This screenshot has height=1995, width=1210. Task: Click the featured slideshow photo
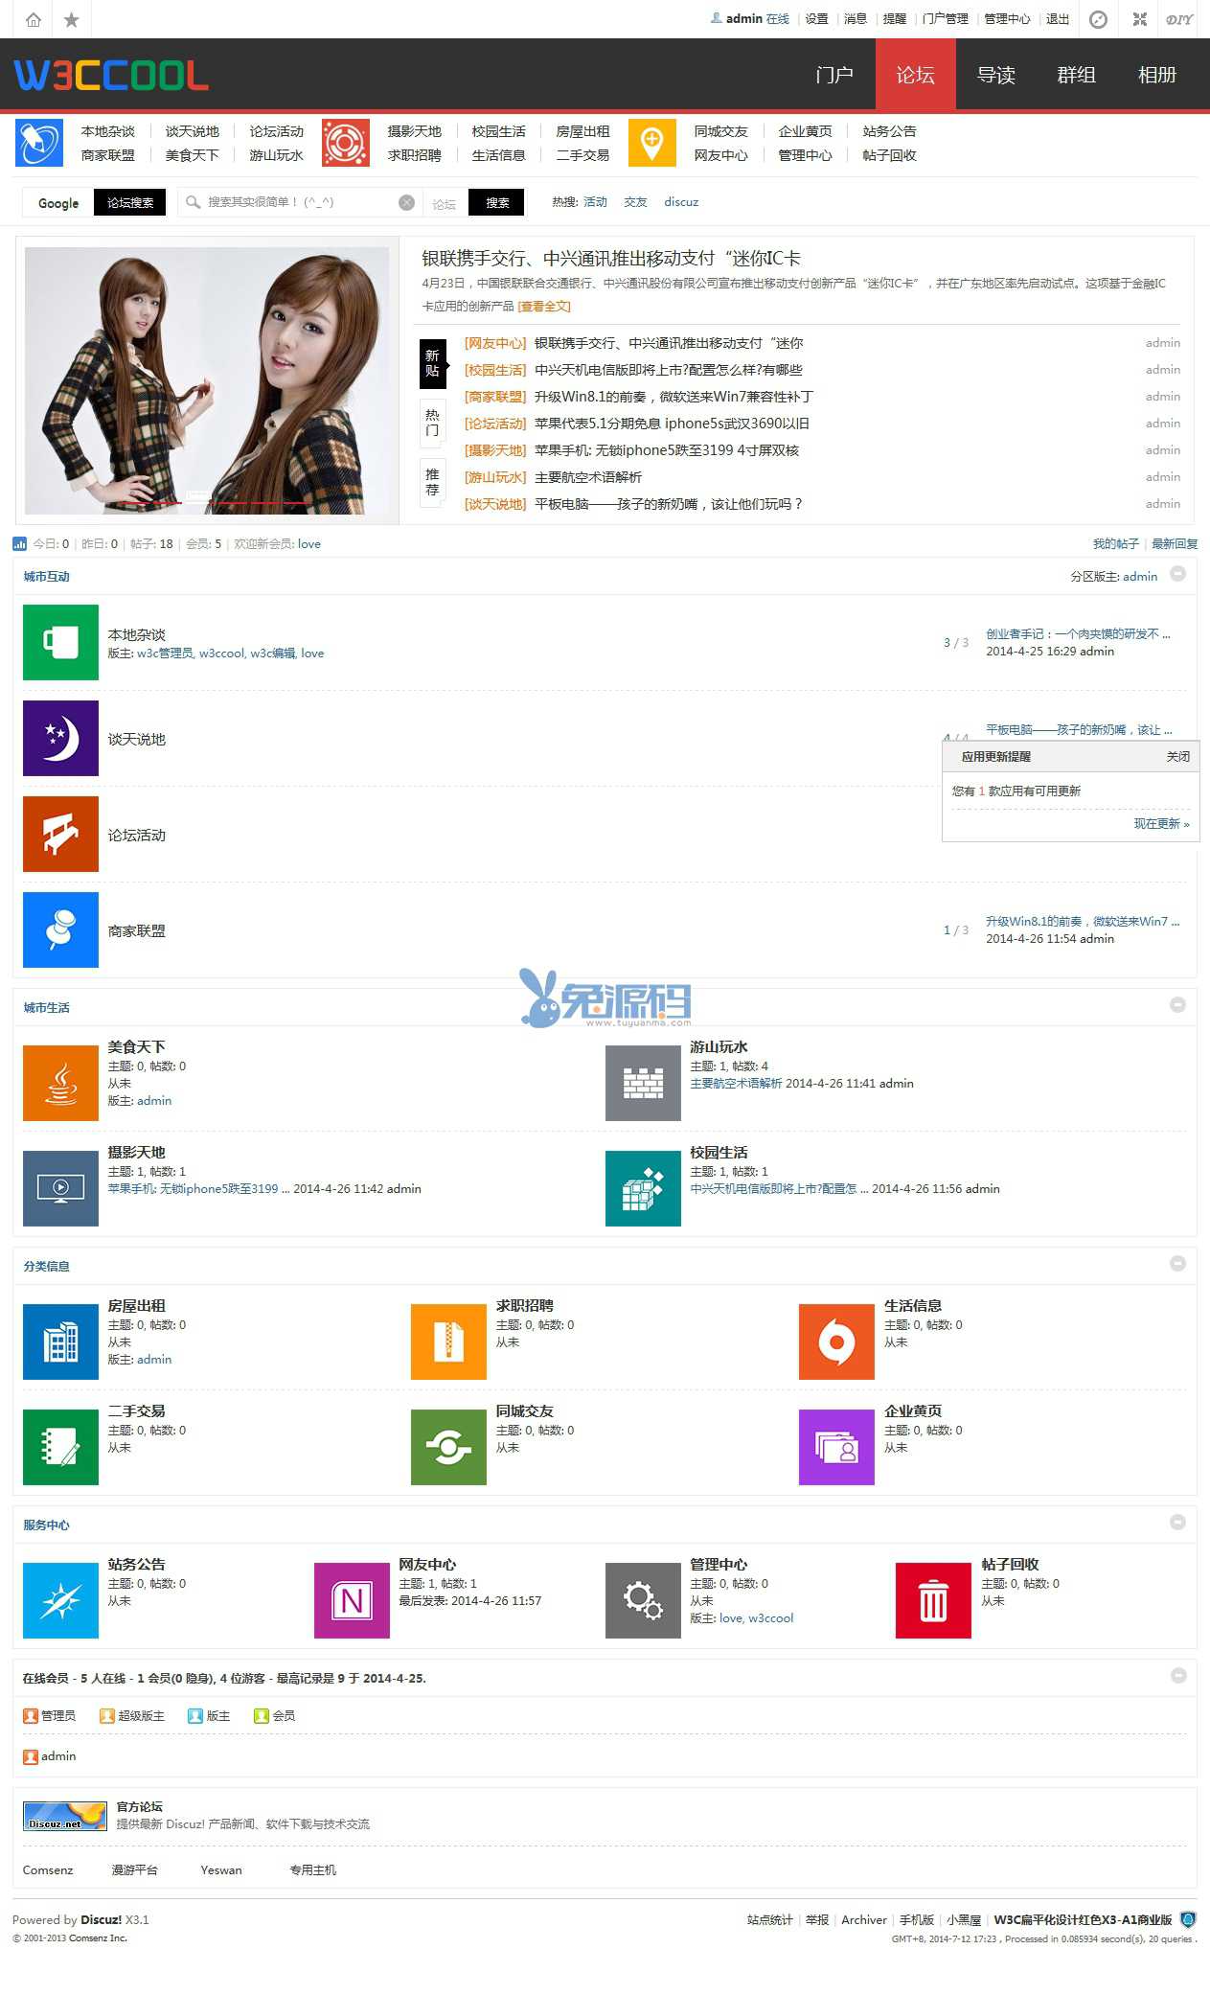[x=207, y=380]
